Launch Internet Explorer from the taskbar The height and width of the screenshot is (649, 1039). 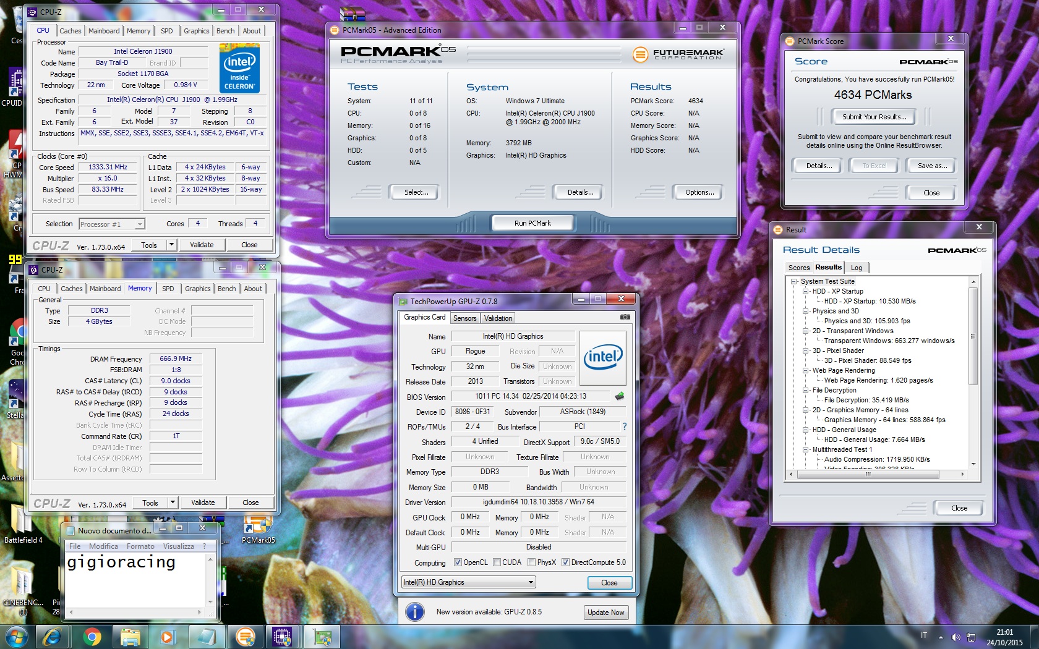coord(52,637)
